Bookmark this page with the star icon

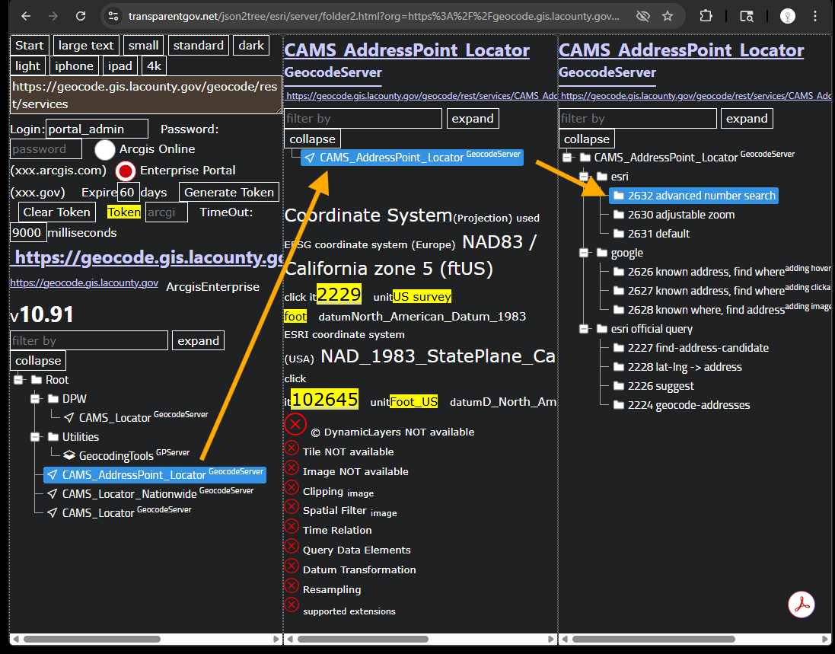coord(668,16)
